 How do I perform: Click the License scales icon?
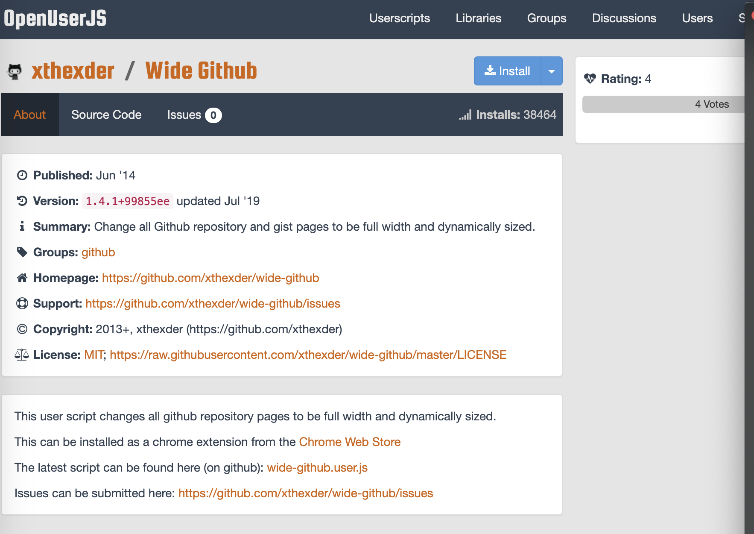22,355
